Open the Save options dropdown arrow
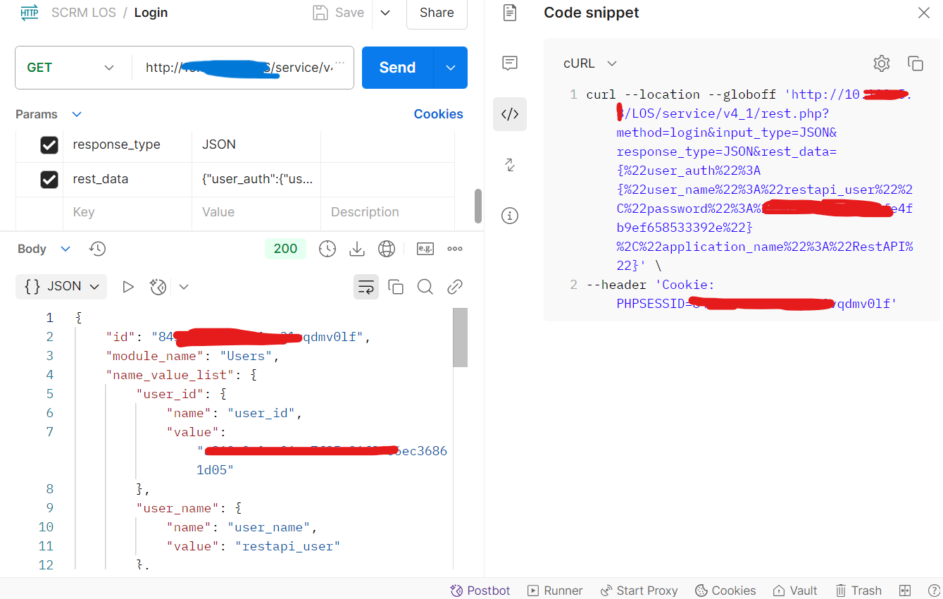 [385, 13]
